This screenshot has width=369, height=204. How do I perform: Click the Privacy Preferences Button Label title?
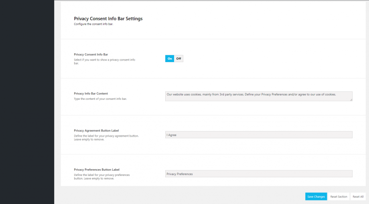pos(97,170)
